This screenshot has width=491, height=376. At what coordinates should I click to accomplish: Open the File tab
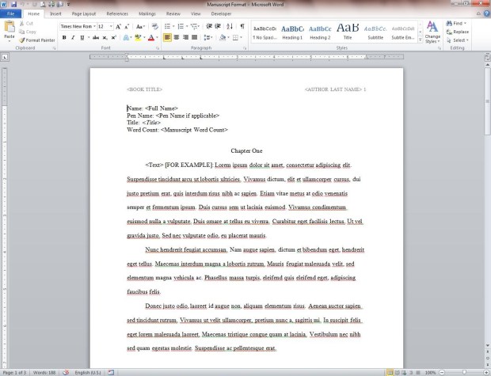coord(10,13)
